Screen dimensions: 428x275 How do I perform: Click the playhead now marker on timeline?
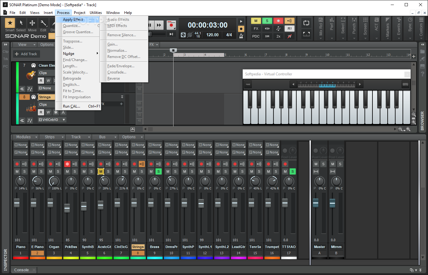point(173,50)
